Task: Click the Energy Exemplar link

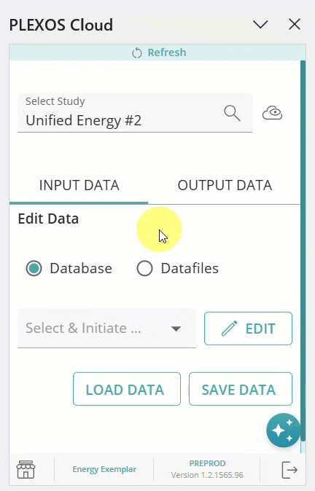Action: (104, 469)
